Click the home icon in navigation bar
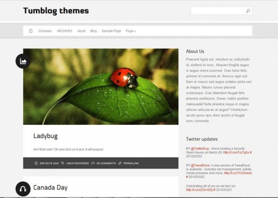Viewport: 278px width, 198px height. pos(31,31)
